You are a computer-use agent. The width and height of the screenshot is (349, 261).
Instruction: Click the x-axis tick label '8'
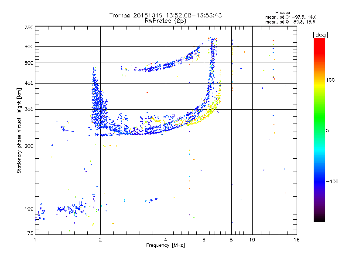231,240
